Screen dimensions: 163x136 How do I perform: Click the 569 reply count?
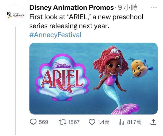[44, 122]
